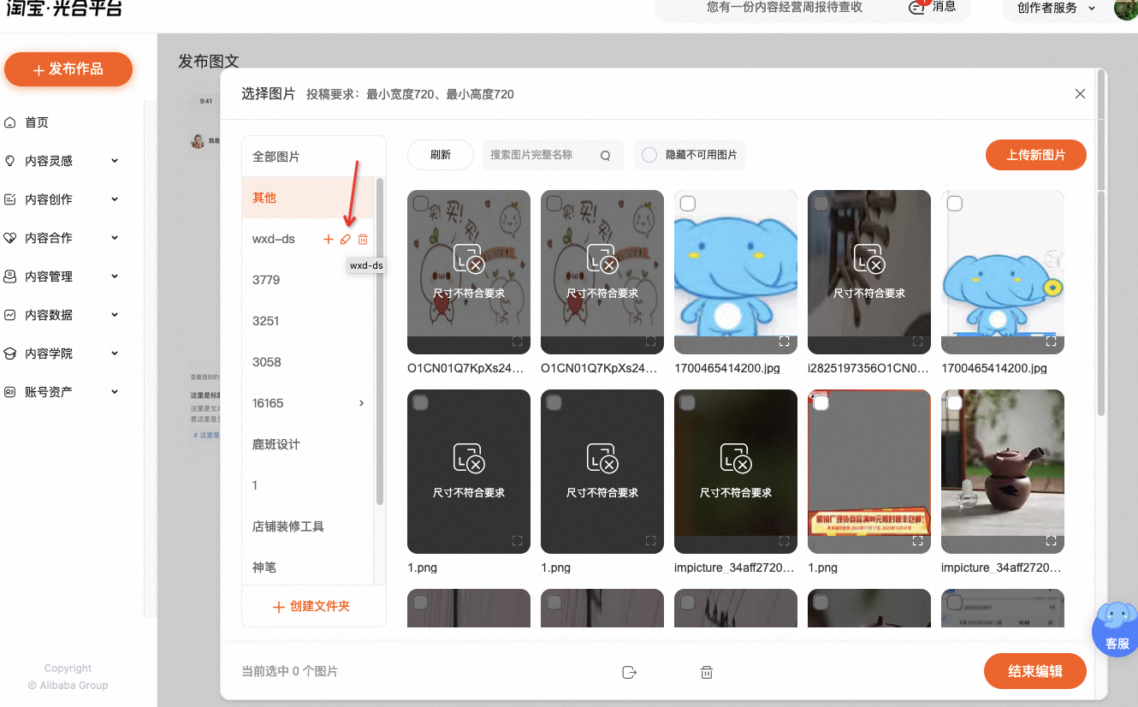Screen dimensions: 1138x707
Task: Tick checkbox on the teapot photo
Action: tap(955, 403)
